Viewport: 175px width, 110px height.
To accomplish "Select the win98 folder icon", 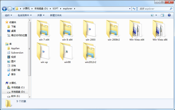I will pos(66,51).
